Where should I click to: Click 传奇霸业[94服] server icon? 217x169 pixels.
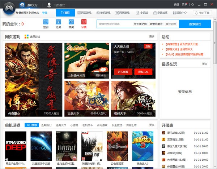(x=163, y=166)
